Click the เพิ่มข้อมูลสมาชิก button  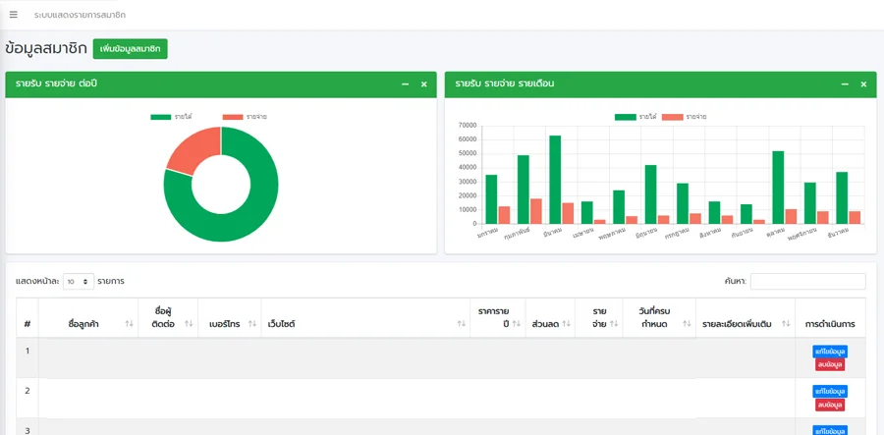click(x=131, y=49)
